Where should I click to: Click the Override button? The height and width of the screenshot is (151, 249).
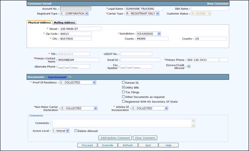click(108, 145)
